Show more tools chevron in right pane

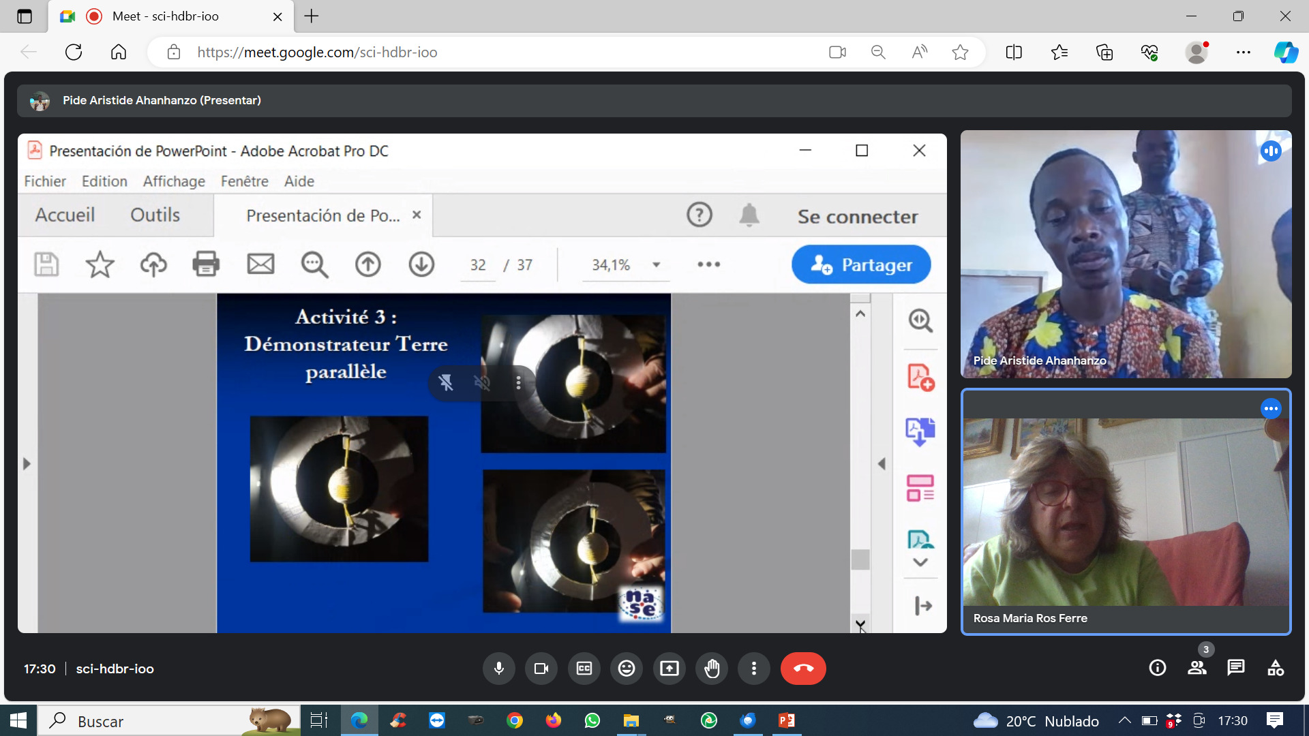(920, 562)
